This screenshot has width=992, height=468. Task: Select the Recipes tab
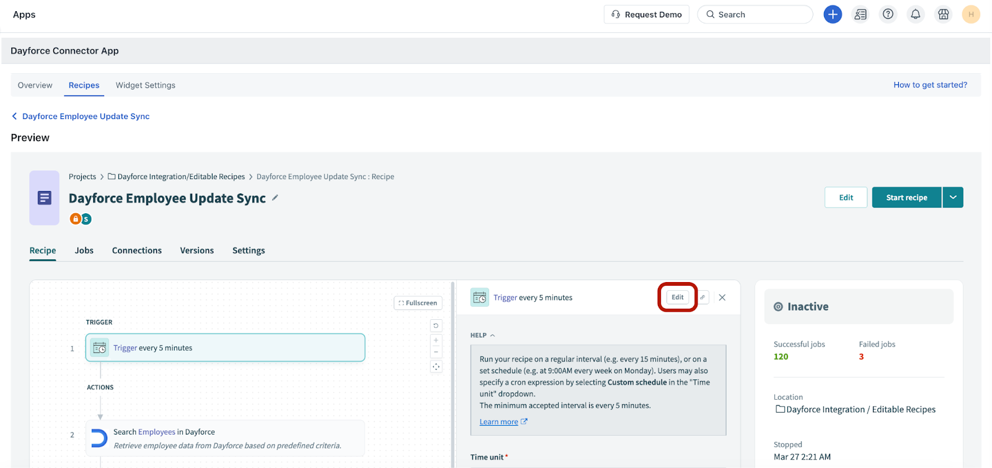pyautogui.click(x=84, y=85)
